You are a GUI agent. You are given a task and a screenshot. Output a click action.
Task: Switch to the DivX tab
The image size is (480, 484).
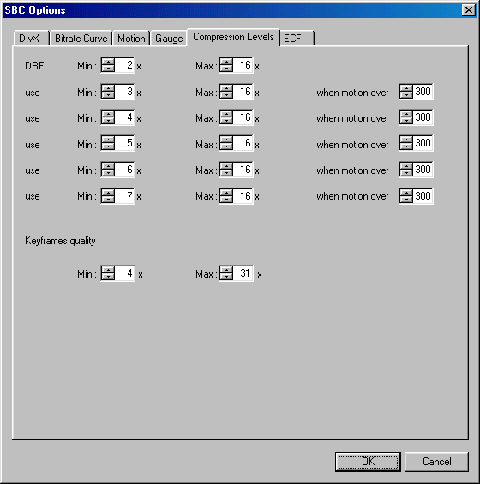click(32, 39)
